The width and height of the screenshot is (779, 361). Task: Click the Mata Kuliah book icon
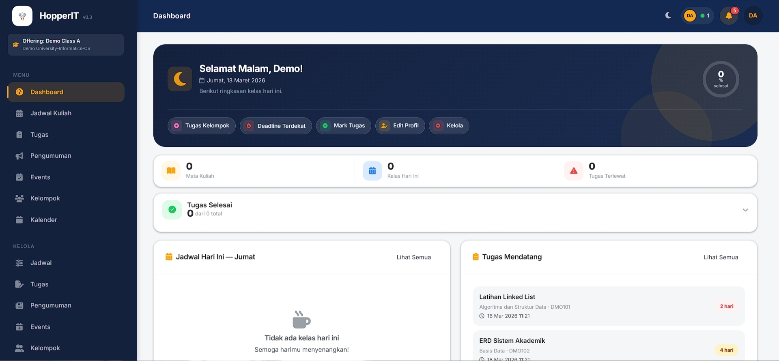coord(171,171)
